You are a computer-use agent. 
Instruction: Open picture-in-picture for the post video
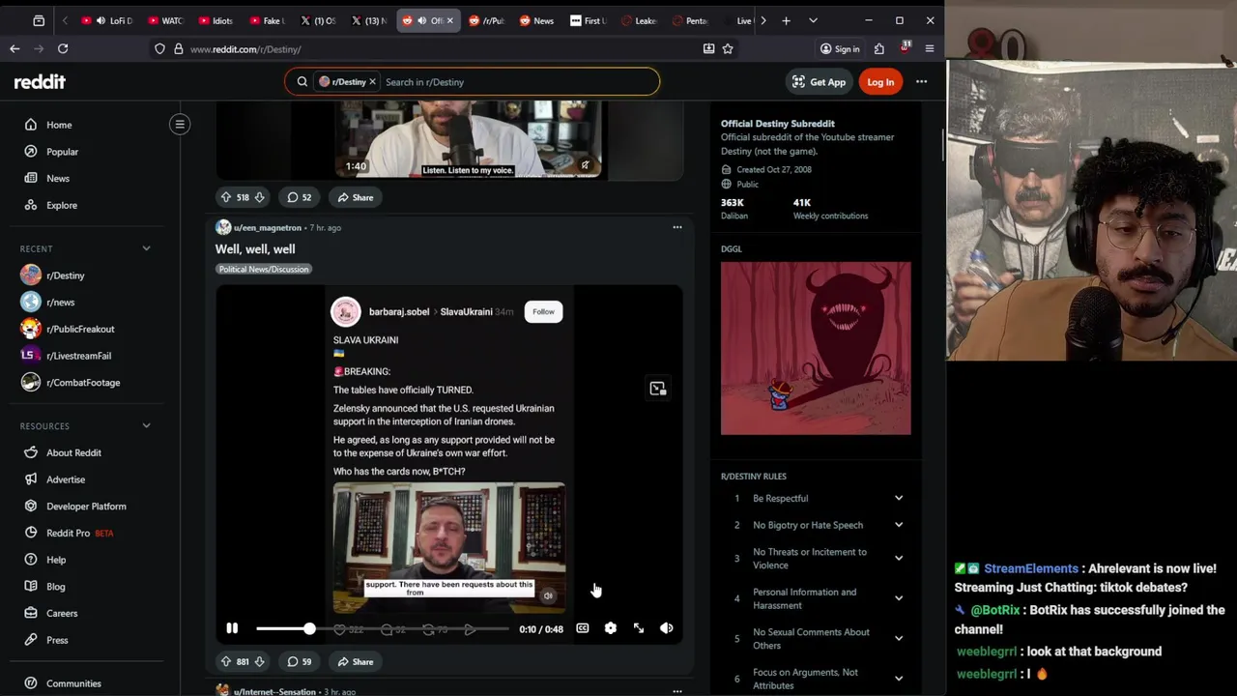(658, 389)
